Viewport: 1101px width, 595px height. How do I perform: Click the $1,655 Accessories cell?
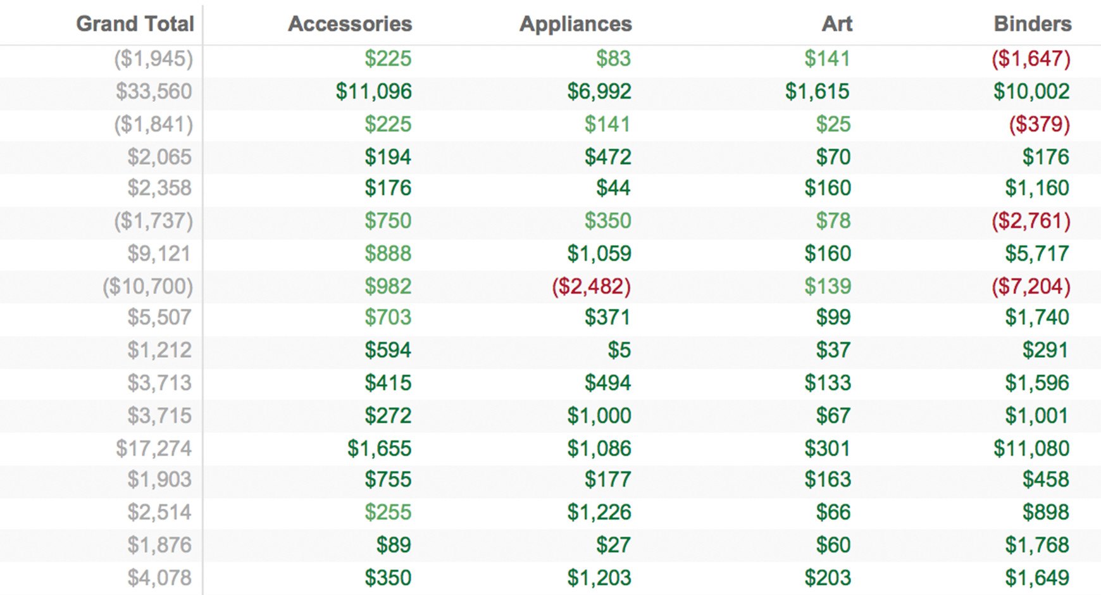click(379, 449)
